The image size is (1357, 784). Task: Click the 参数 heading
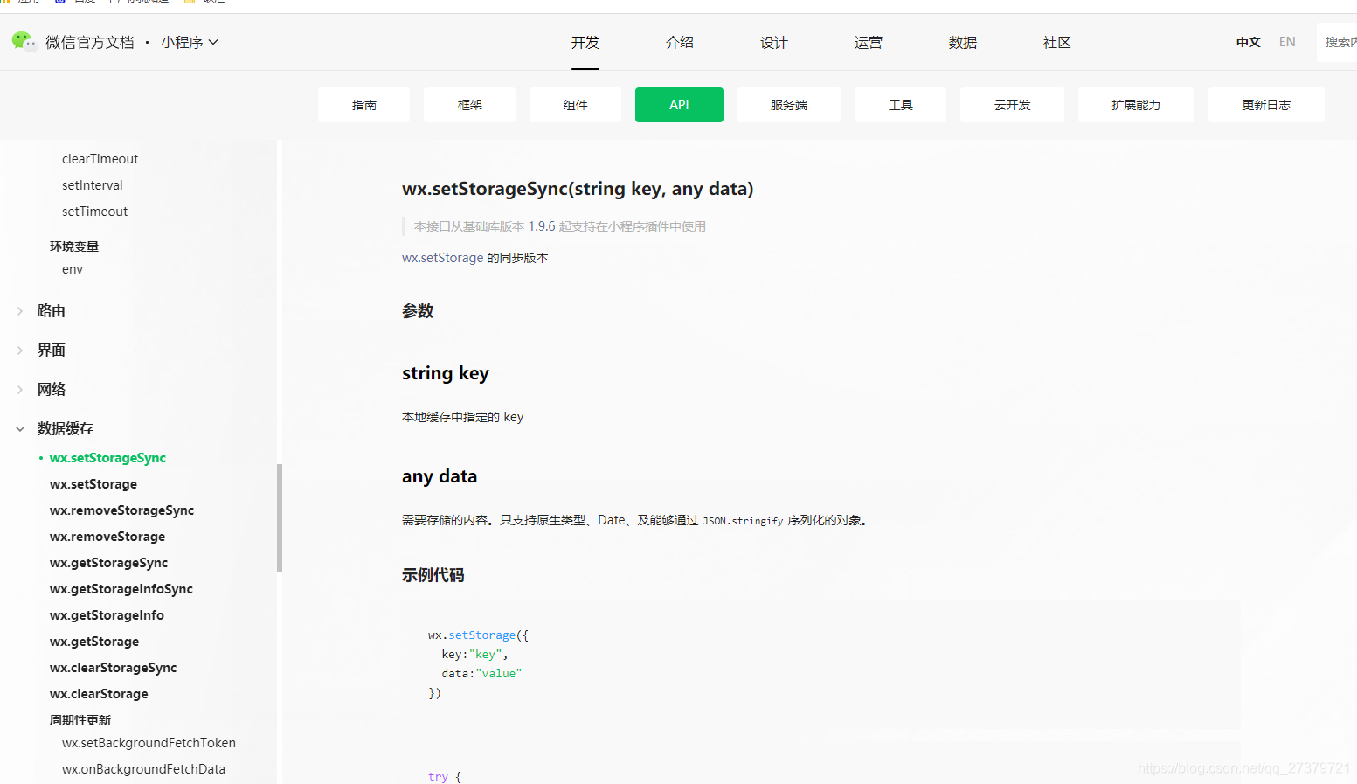[418, 311]
